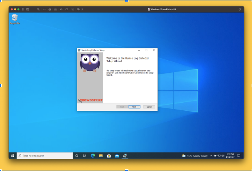Pause the virtual machine from VM toolbar

point(23,9)
